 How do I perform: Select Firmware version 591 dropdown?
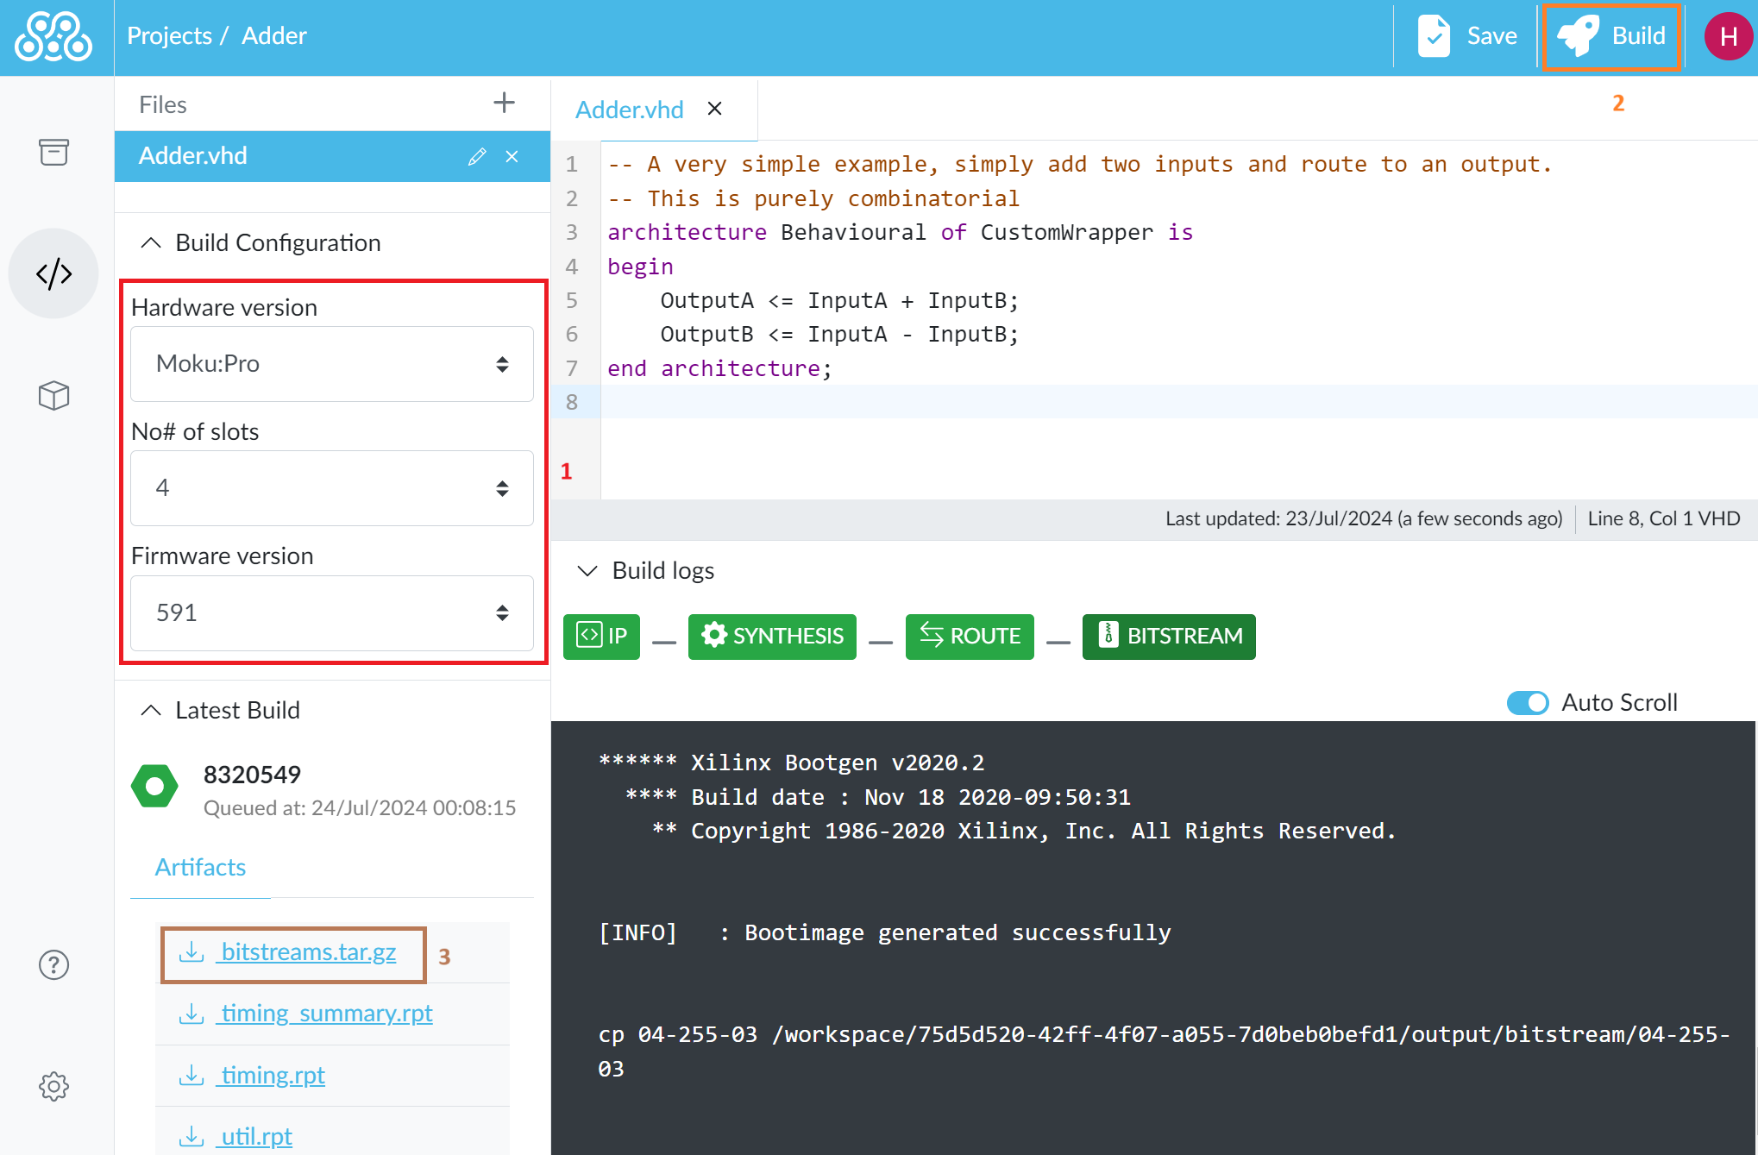[330, 611]
